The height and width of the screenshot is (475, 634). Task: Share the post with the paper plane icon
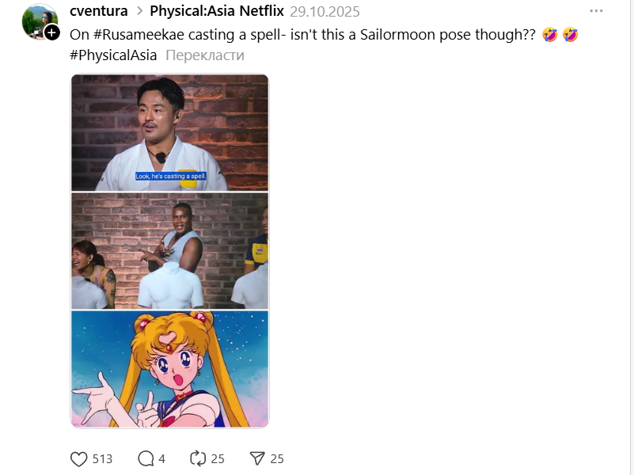tap(257, 458)
